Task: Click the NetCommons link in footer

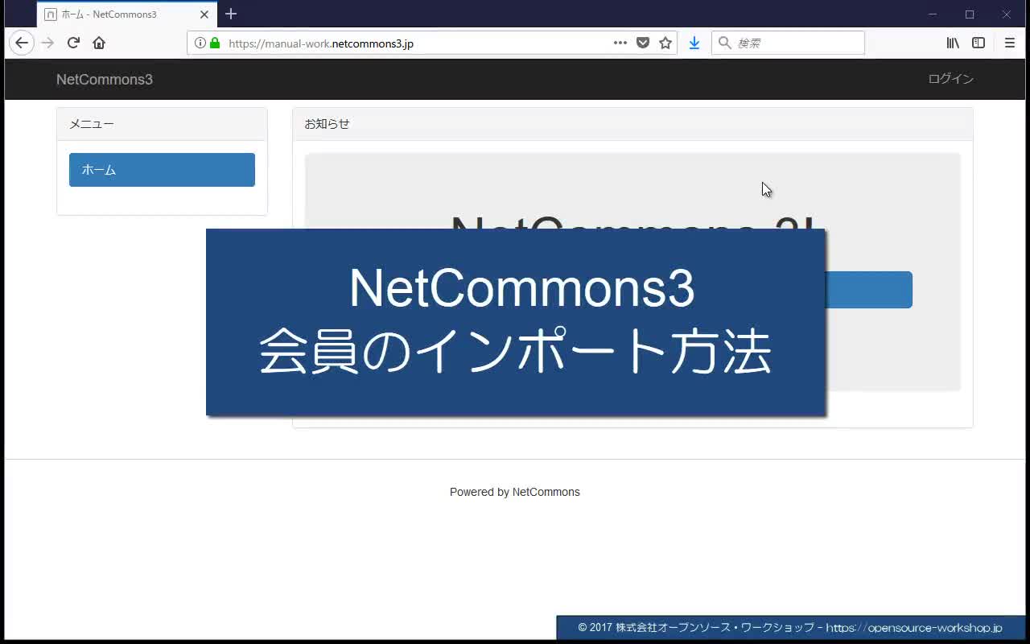Action: (x=546, y=492)
